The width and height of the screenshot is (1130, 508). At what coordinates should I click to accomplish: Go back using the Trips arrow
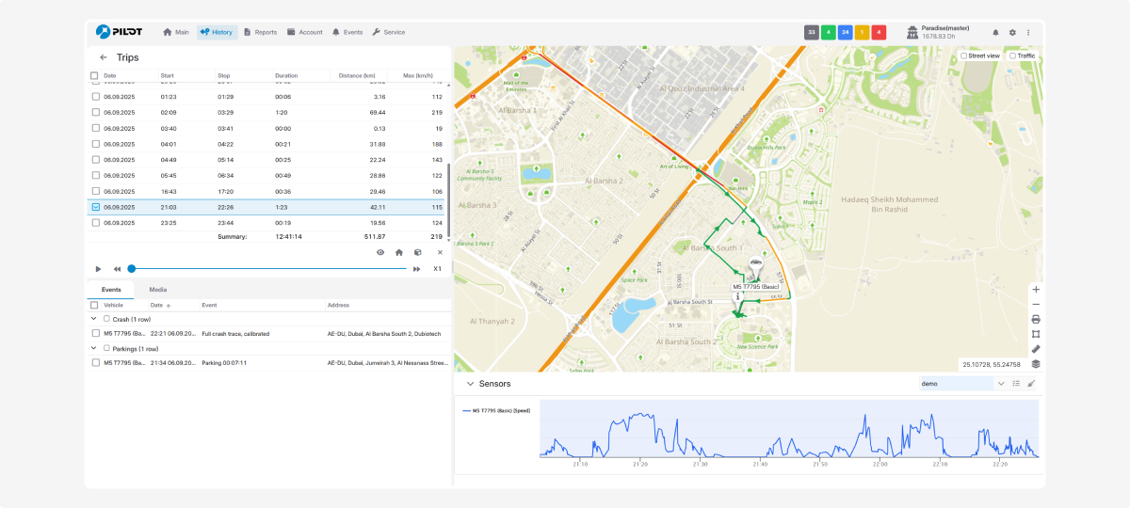tap(104, 57)
